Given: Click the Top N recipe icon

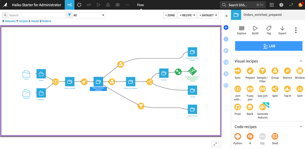Looking at the screenshot, I should pyautogui.click(x=287, y=89).
